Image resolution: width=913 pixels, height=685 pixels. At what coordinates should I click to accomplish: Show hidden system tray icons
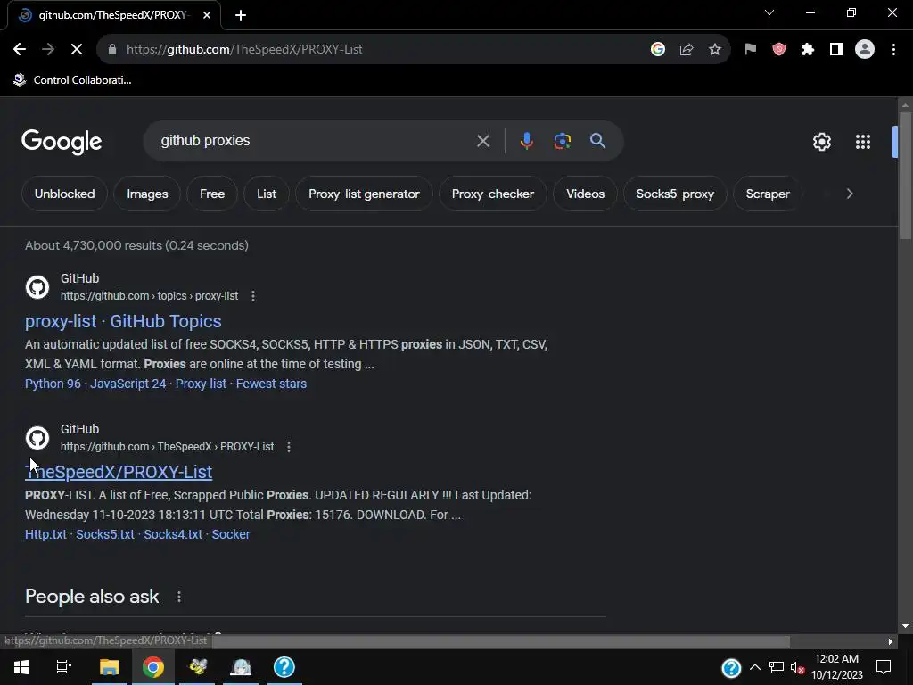tap(754, 667)
